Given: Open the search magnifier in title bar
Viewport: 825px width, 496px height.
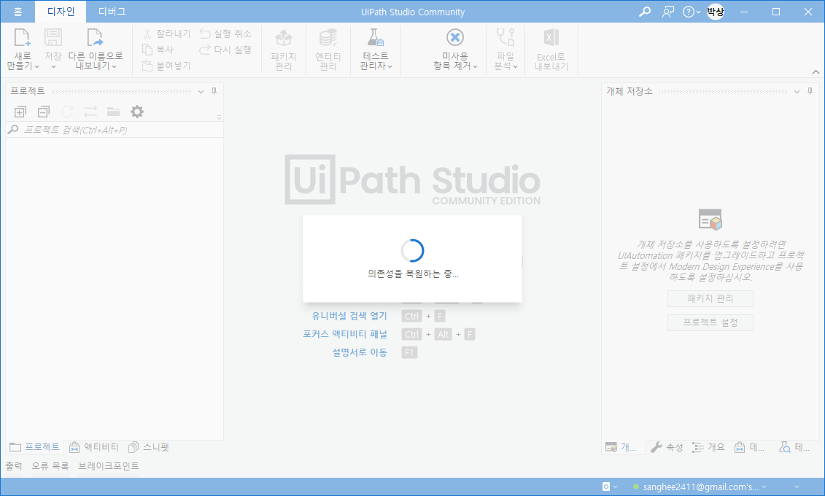Looking at the screenshot, I should [x=645, y=12].
